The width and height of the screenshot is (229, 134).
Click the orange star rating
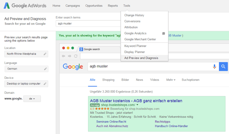coord(102,109)
